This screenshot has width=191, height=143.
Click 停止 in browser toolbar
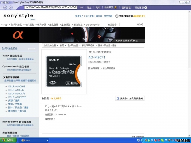[x=89, y=7]
